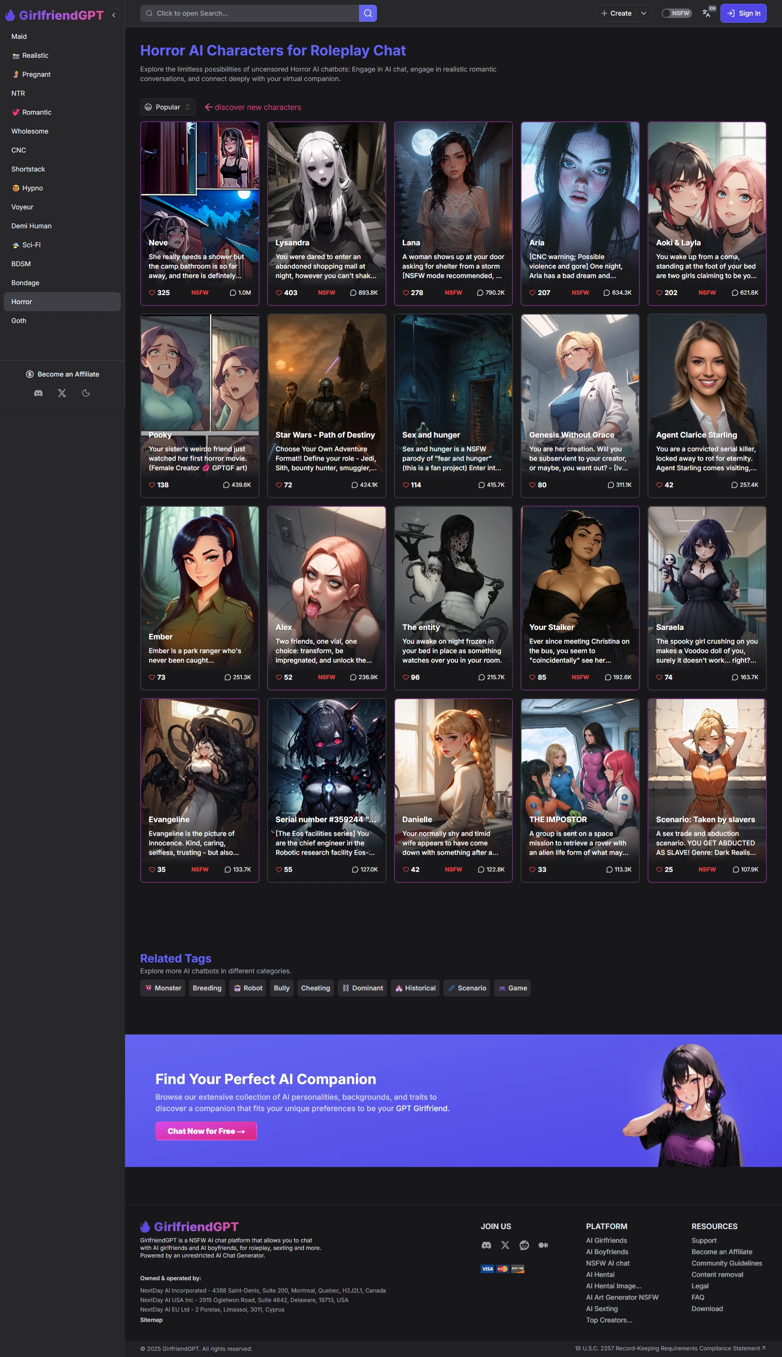Open the Medium icon in footer
This screenshot has width=782, height=1357.
click(x=543, y=1245)
